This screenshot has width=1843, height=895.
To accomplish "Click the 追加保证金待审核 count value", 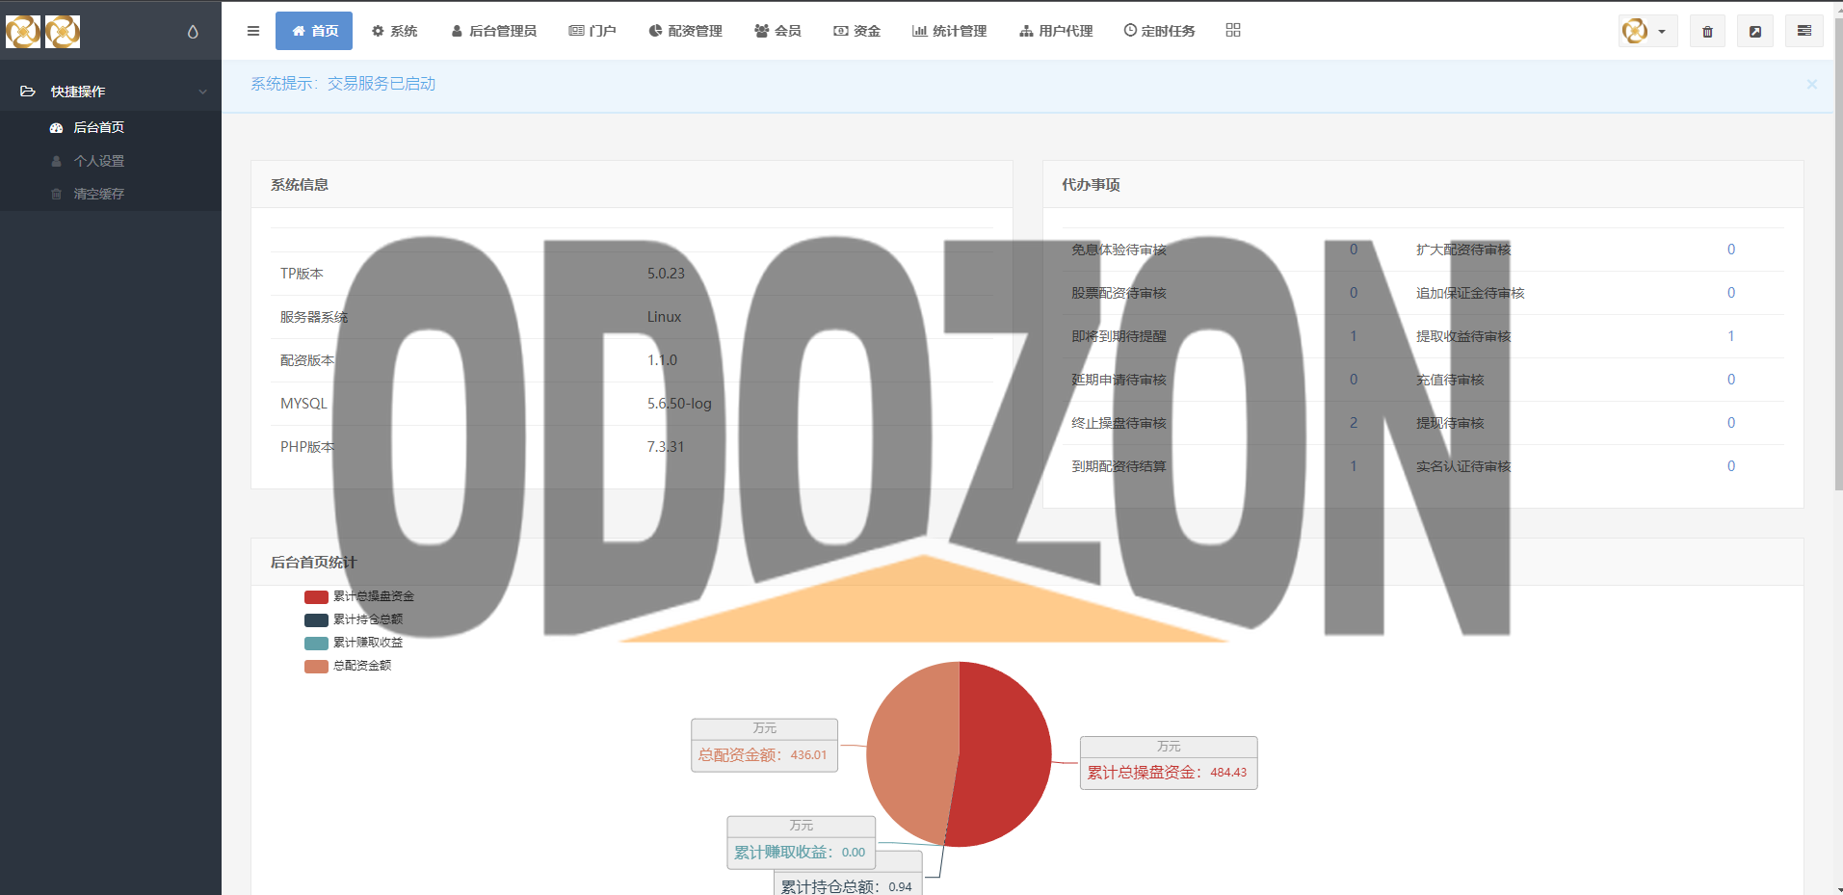I will [x=1731, y=293].
